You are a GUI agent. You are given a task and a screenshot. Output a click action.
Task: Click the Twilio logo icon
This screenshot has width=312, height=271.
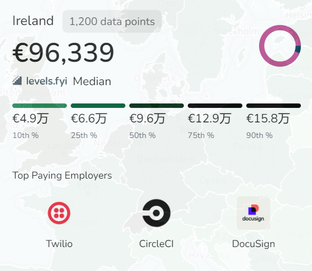(59, 213)
